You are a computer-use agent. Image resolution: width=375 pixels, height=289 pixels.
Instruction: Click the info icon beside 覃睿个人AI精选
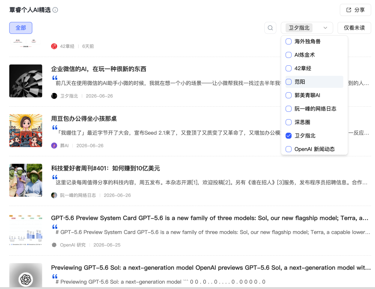[x=55, y=10]
